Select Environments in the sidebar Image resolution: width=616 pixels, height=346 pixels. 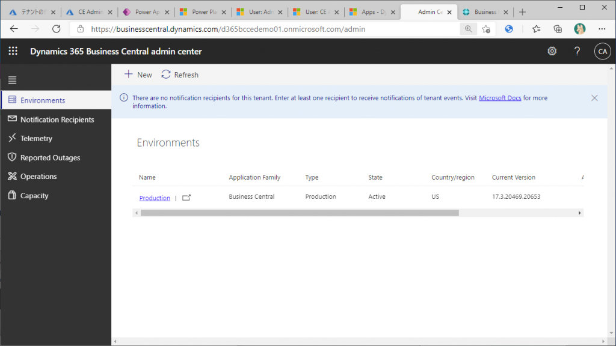point(56,100)
